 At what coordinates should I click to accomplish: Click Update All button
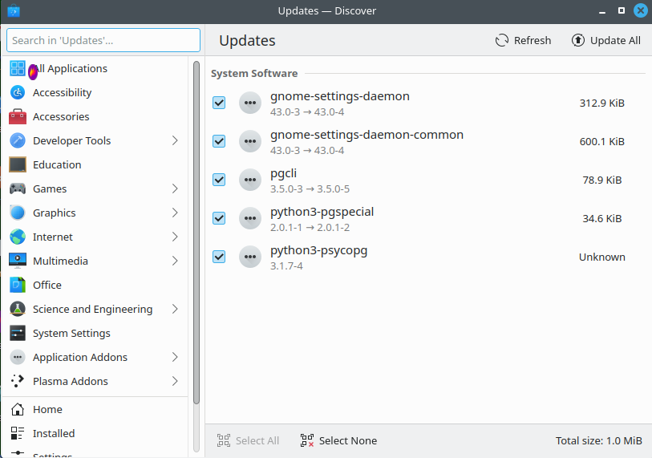[x=605, y=40]
